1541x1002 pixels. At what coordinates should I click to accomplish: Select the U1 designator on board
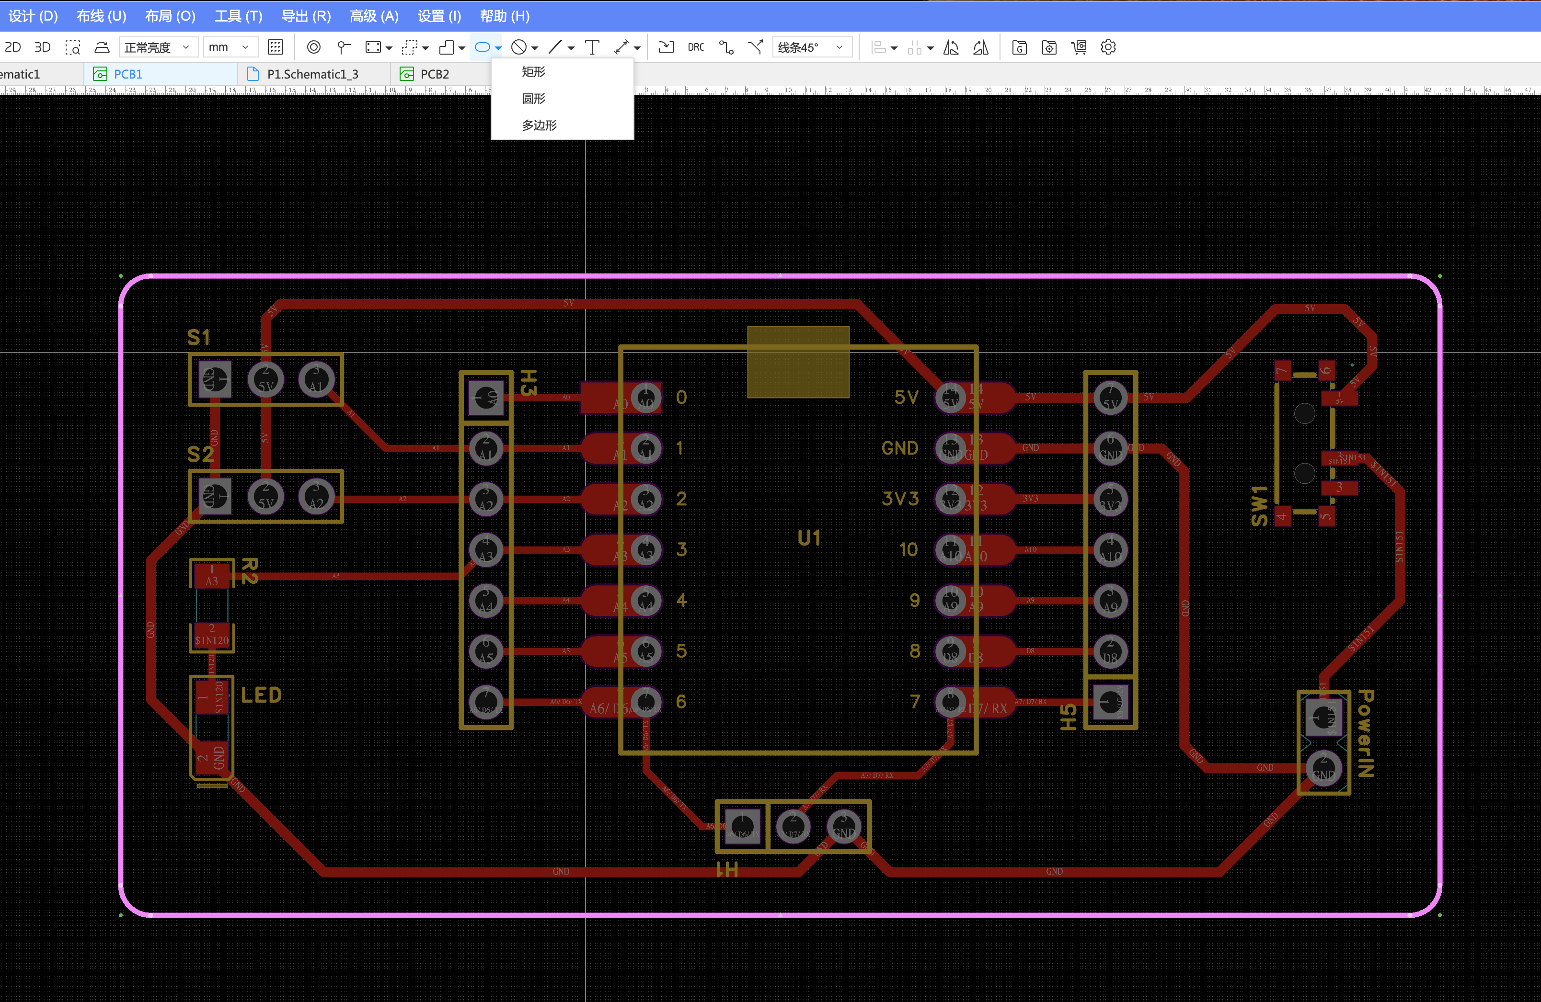(x=809, y=537)
